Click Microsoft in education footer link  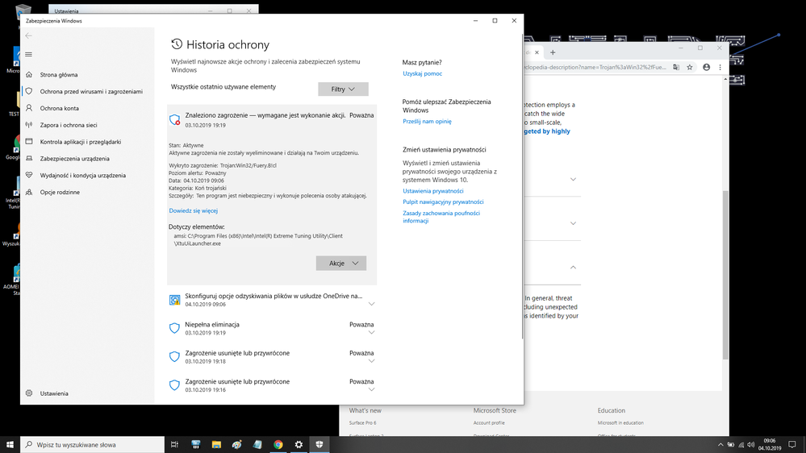pos(620,422)
